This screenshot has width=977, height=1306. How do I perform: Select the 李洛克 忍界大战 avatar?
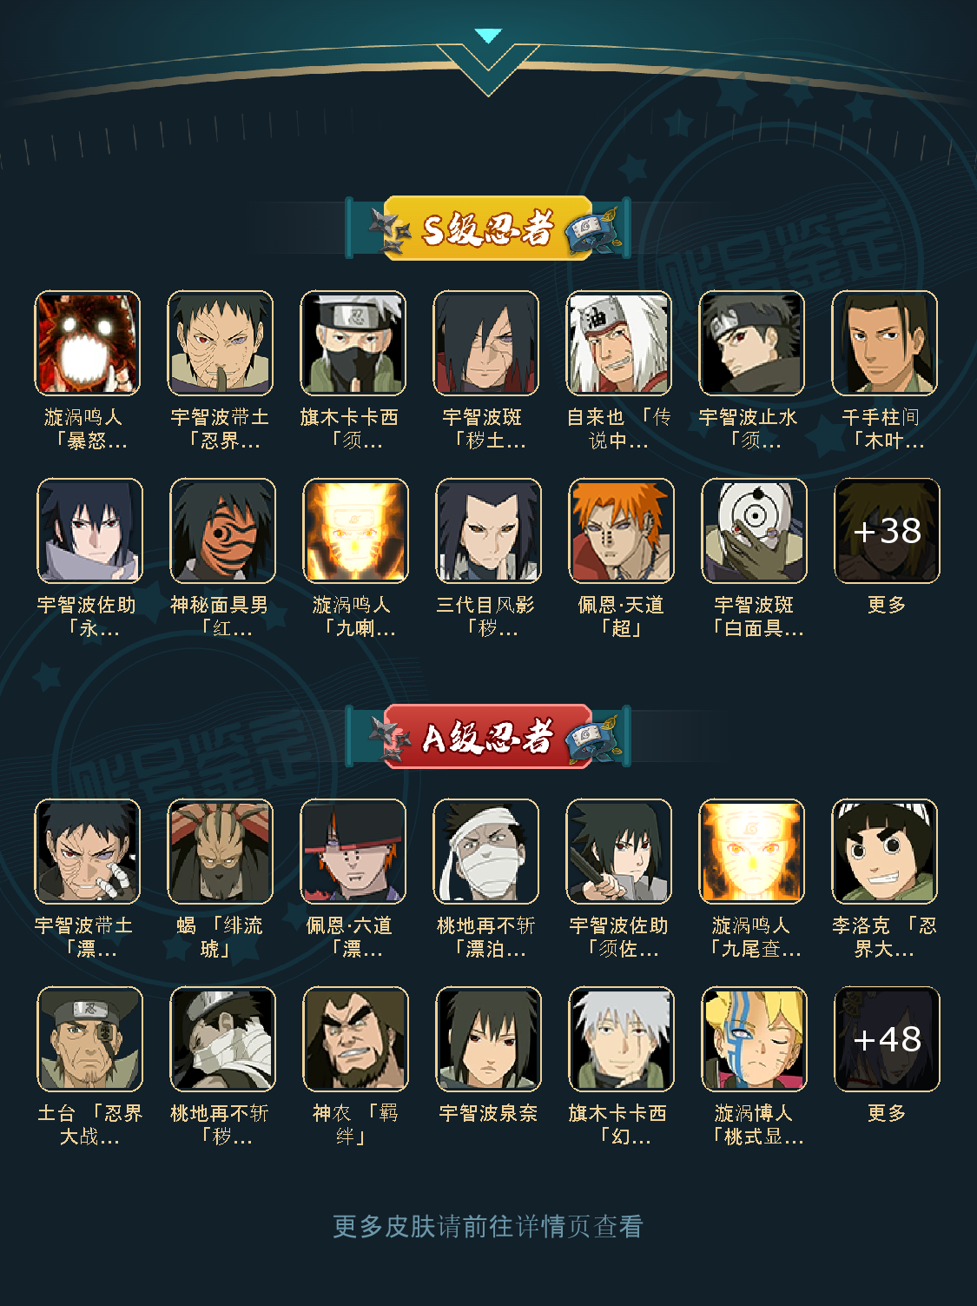click(x=884, y=852)
